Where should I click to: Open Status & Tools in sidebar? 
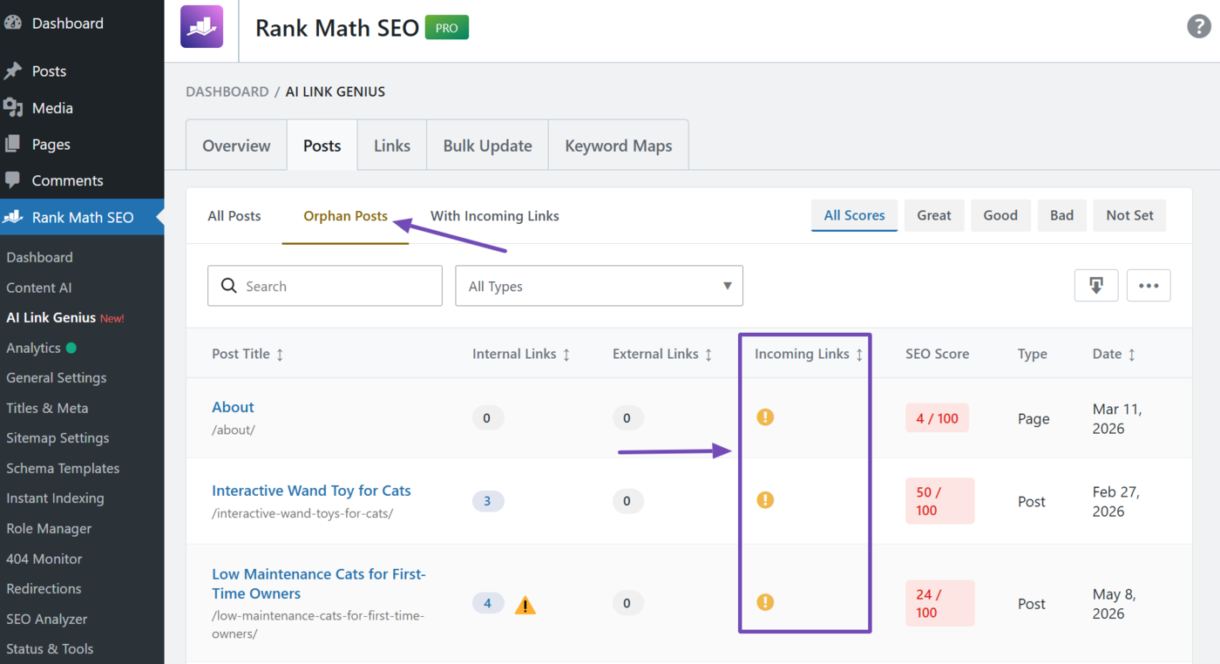tap(50, 649)
